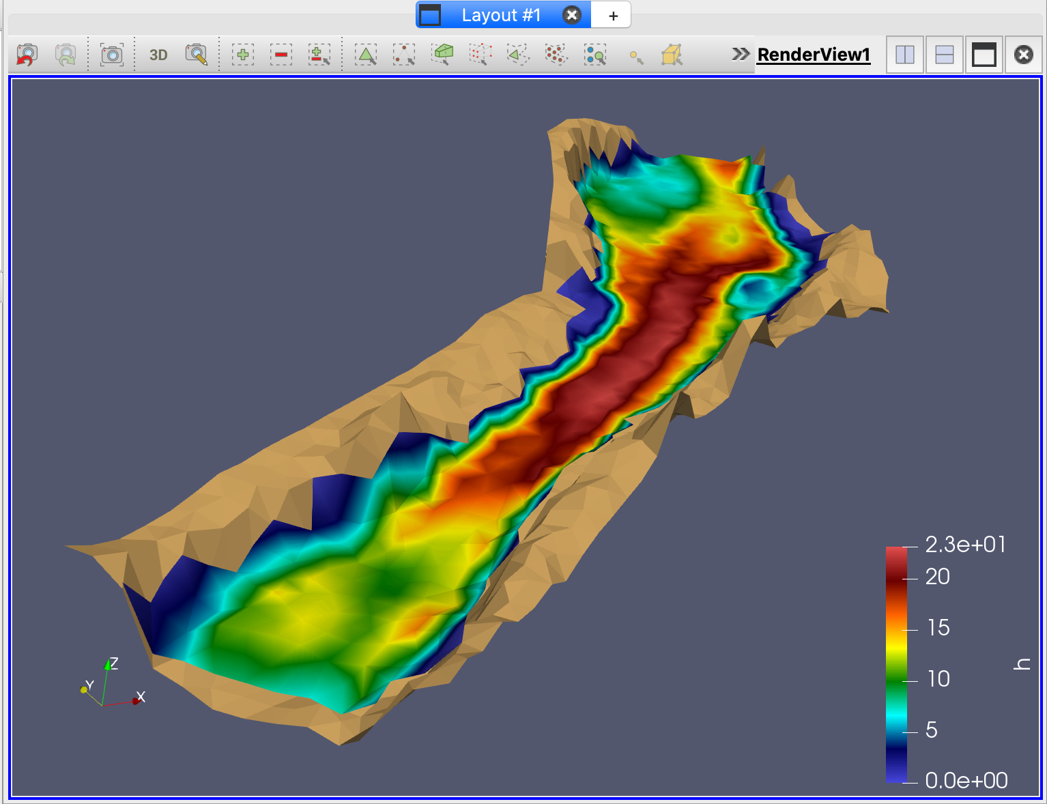
Task: Toggle the 3D interaction mode button
Action: click(158, 55)
